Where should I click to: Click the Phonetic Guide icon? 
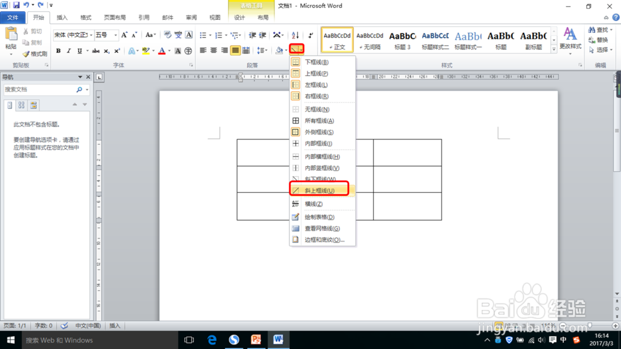click(178, 35)
